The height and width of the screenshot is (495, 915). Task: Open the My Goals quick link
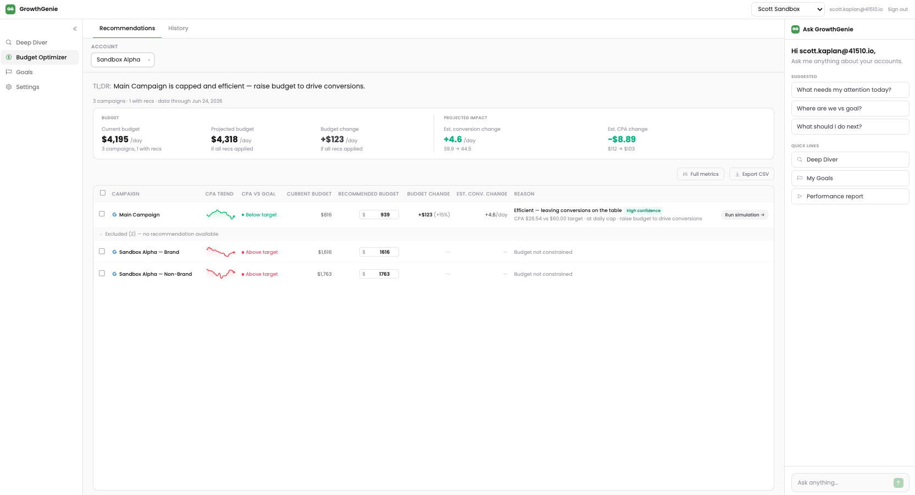(850, 178)
